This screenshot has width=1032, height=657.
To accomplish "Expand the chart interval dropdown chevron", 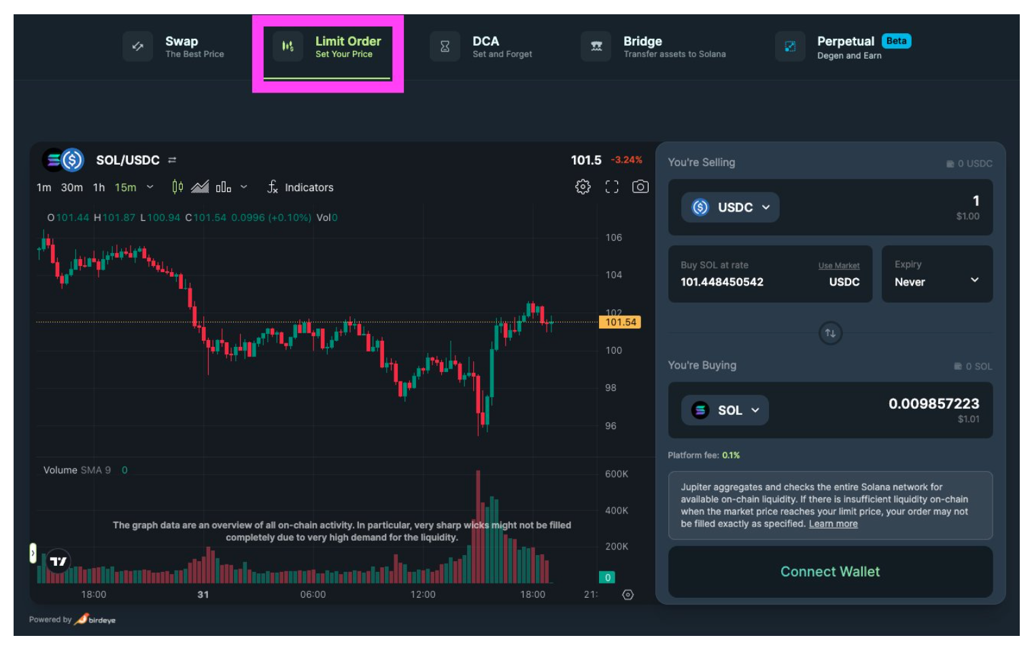I will [x=150, y=187].
